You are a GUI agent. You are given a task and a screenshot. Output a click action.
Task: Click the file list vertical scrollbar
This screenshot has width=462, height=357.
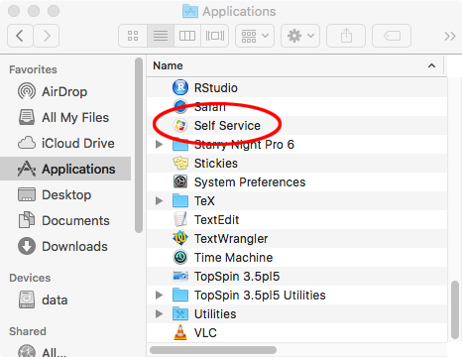click(x=455, y=309)
